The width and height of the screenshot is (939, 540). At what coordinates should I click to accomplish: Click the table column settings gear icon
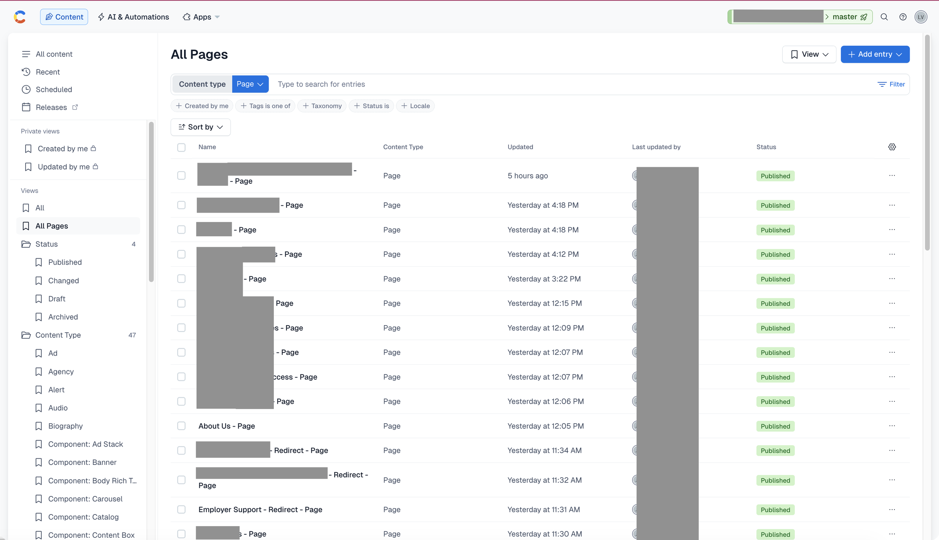pos(892,147)
